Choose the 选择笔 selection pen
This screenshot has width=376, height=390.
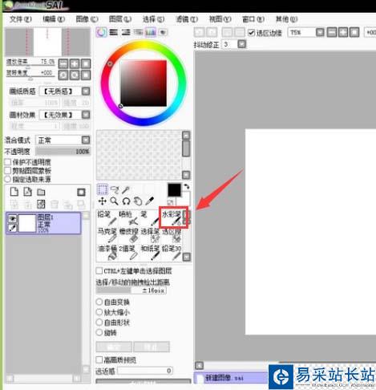point(150,235)
